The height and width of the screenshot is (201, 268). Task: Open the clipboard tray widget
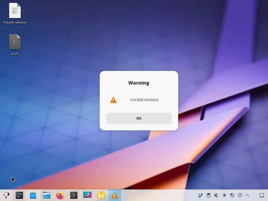209,195
